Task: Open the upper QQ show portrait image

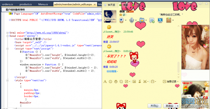Action: (195, 47)
